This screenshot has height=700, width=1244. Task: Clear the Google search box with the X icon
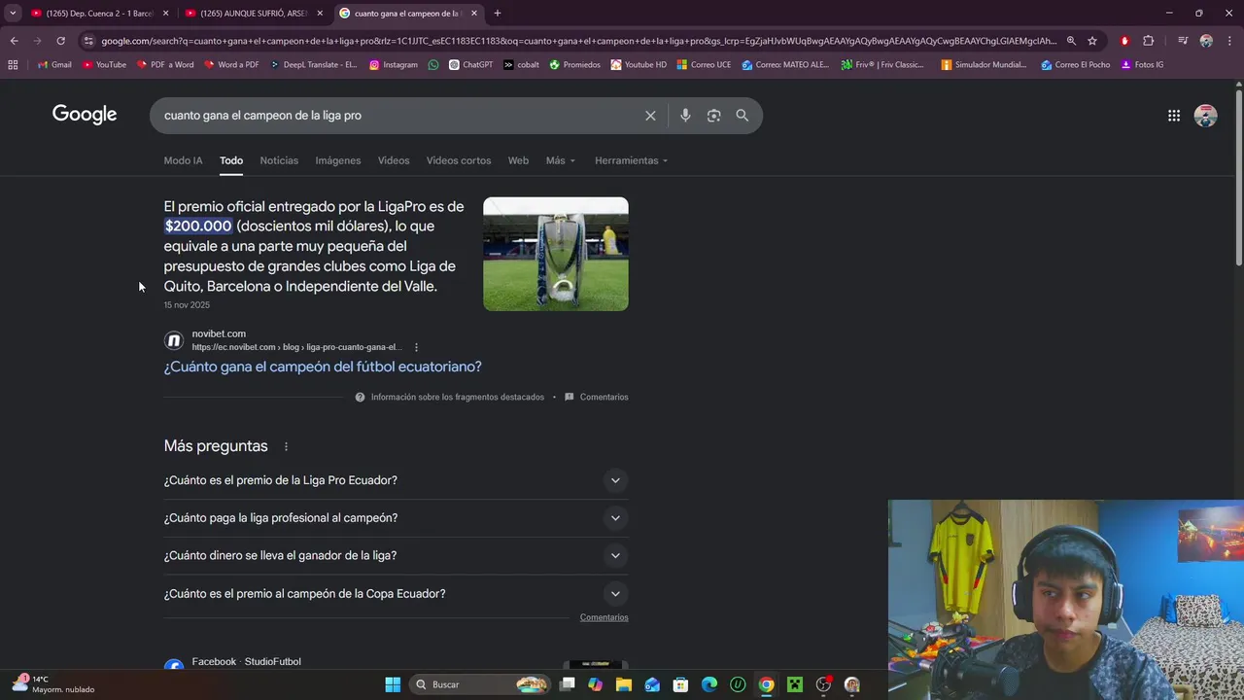point(650,116)
